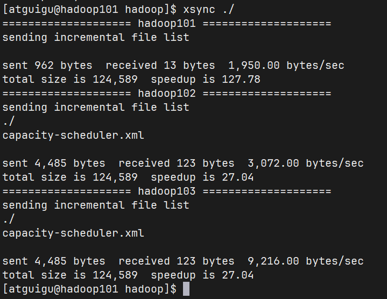Click the "./" entry under the hadoop103 section
The width and height of the screenshot is (387, 299).
tap(9, 219)
